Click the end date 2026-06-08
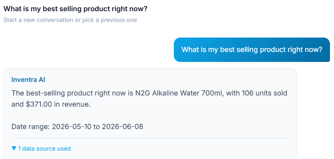The height and width of the screenshot is (159, 334). coord(123,127)
